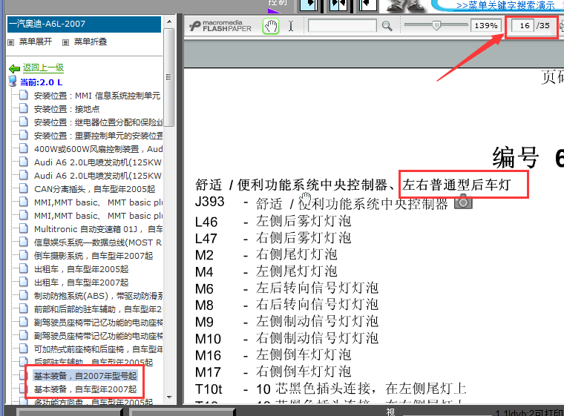Open first 副驾驶员座椅带记忆功能 item
Screen dimensions: 564x416
click(98, 322)
